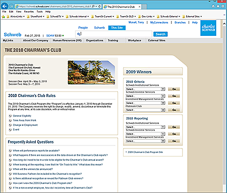The width and height of the screenshot is (227, 193).
Task: Click the Hawaii resort photo
Action: [91, 73]
